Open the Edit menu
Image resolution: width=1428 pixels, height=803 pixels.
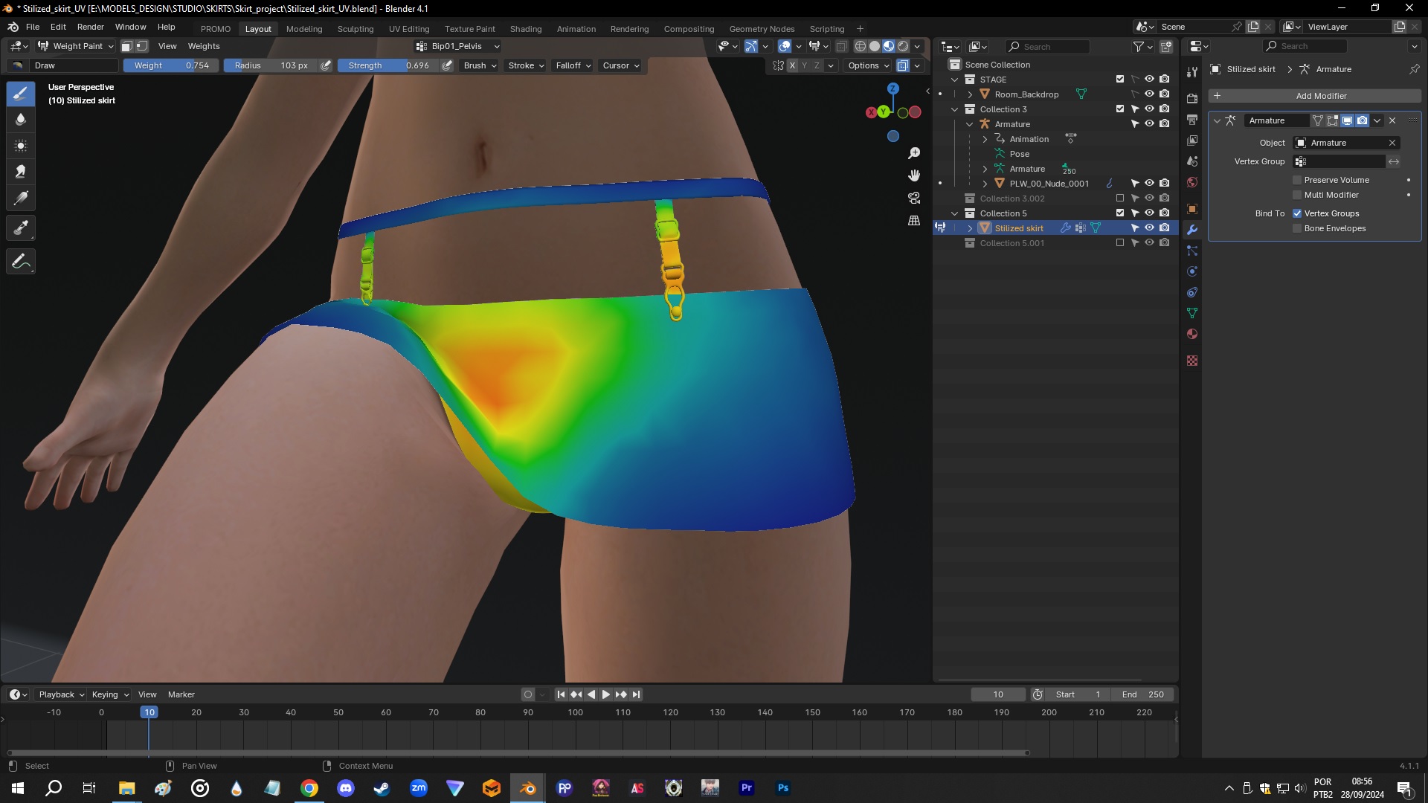coord(57,27)
